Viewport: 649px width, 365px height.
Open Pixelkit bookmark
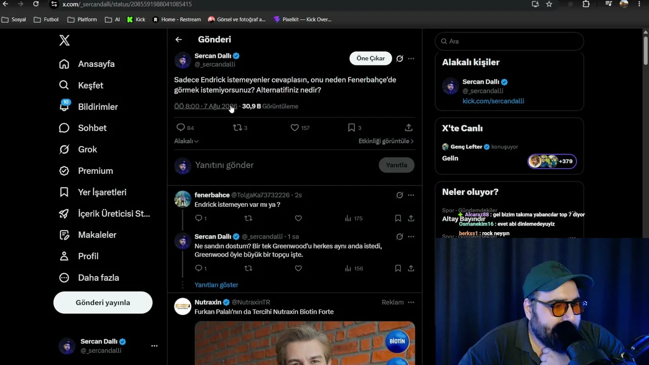302,20
